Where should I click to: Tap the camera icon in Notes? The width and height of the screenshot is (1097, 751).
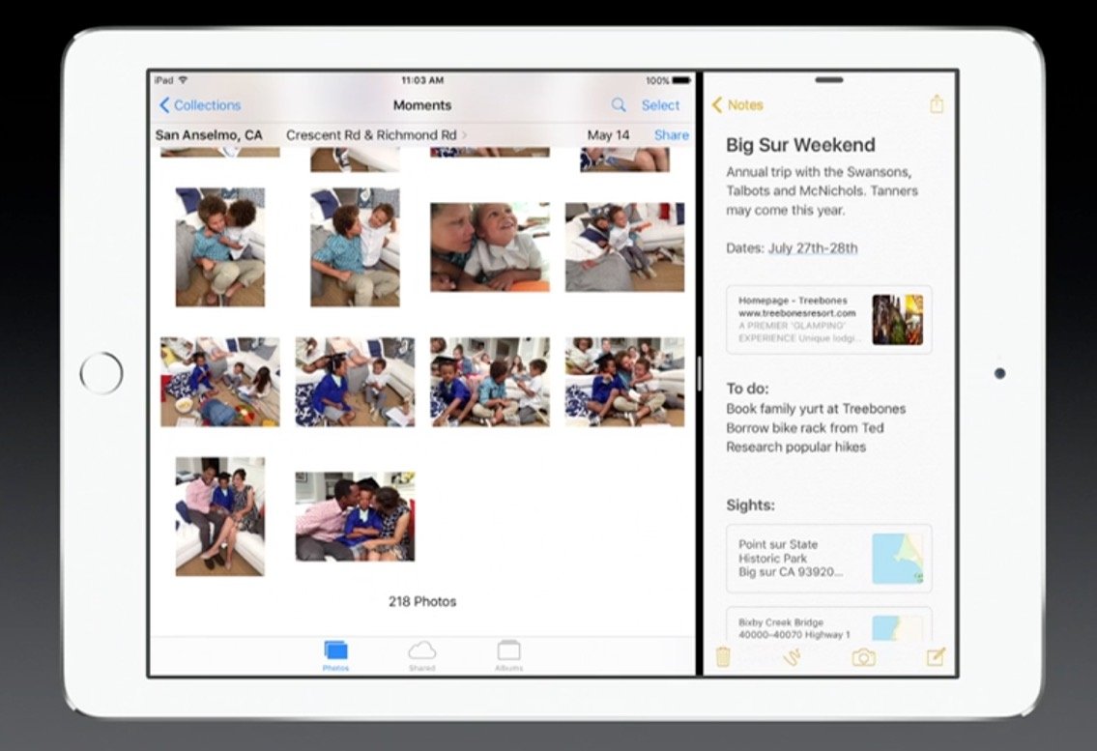point(863,657)
